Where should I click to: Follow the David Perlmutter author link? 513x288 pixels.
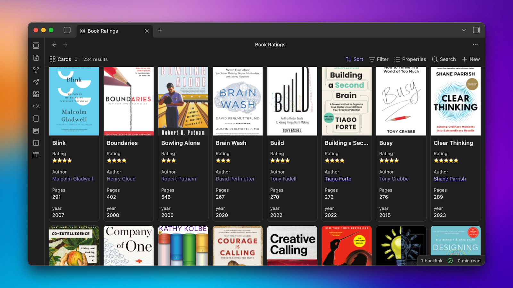(235, 179)
